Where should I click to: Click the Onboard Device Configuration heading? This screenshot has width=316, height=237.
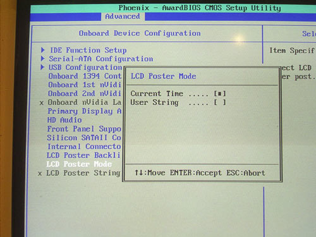coord(140,33)
